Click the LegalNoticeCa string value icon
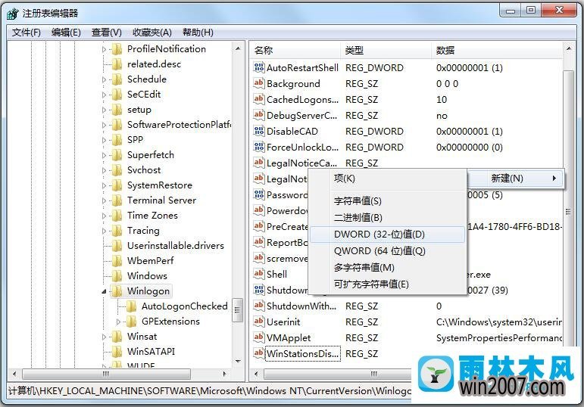The image size is (584, 407). (x=259, y=163)
